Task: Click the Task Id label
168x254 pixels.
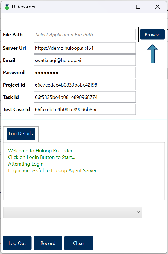Action: click(11, 97)
